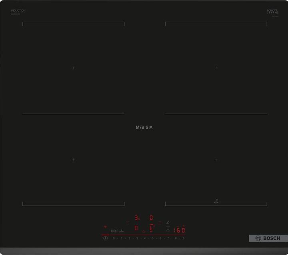
Task: Set power level to 5 on the slider
Action: tap(152, 238)
